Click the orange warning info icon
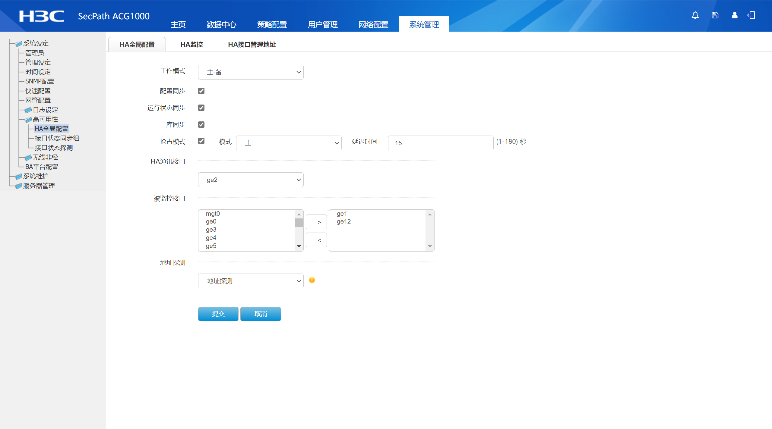Image resolution: width=772 pixels, height=429 pixels. point(312,280)
